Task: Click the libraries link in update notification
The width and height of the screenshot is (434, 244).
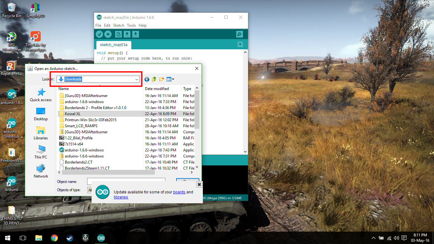Action: (x=121, y=197)
